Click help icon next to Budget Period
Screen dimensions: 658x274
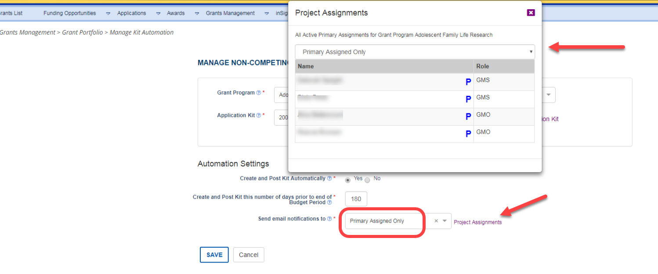(x=329, y=202)
